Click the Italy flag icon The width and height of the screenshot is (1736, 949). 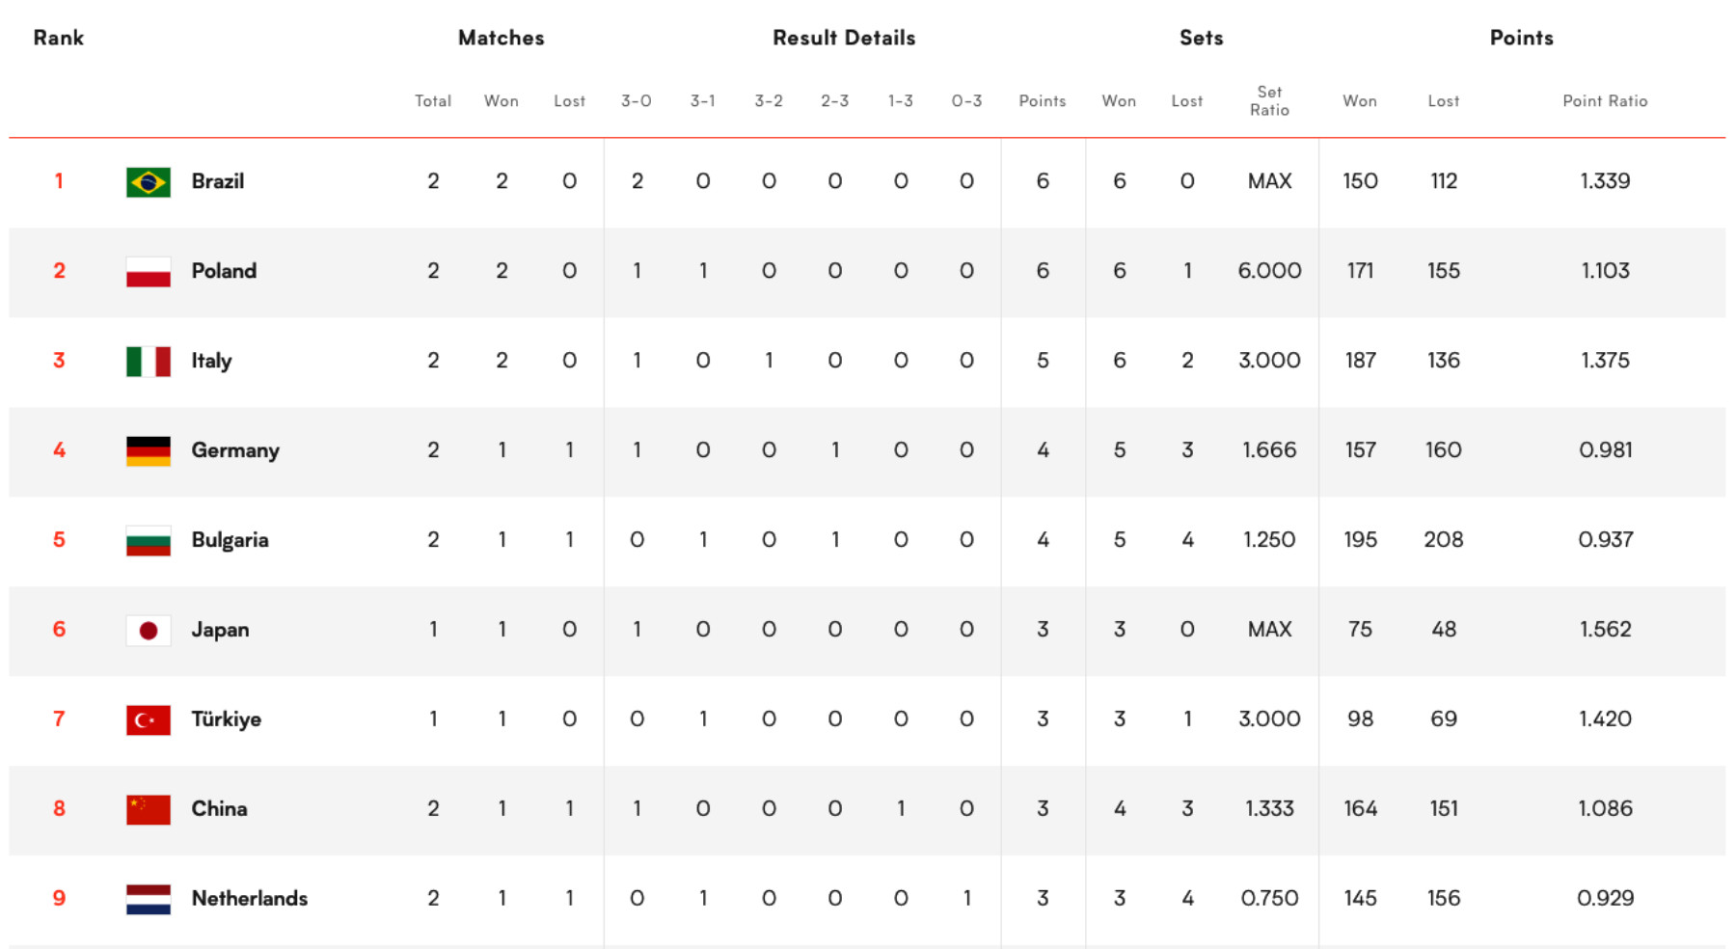(148, 361)
